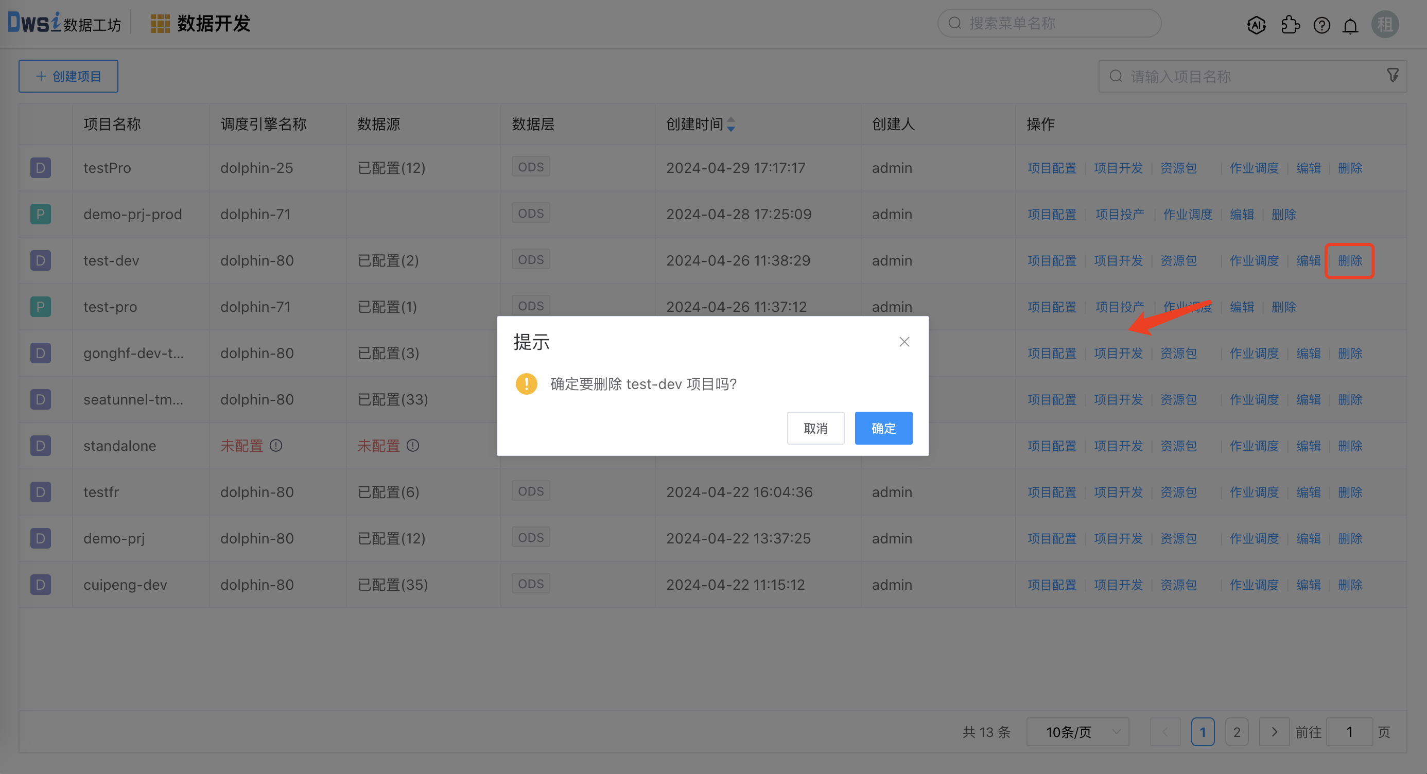Confirm deletion with 确定 button
This screenshot has height=774, width=1427.
point(883,428)
